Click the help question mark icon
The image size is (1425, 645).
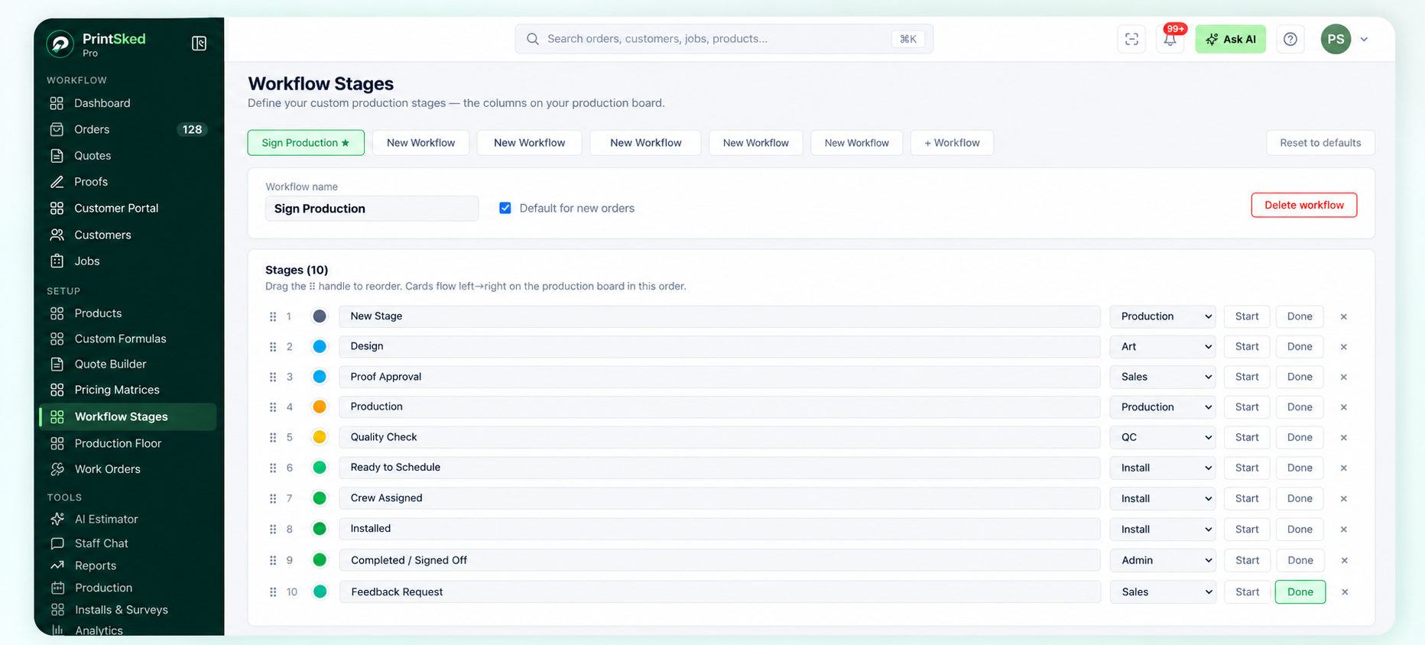pos(1290,39)
